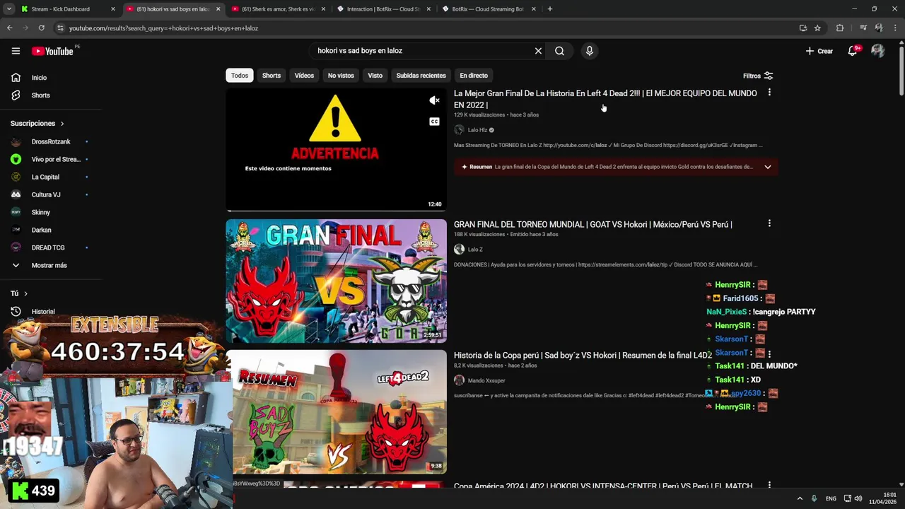Image resolution: width=905 pixels, height=509 pixels.
Task: Expand the Suscripciones section
Action: [x=37, y=124]
